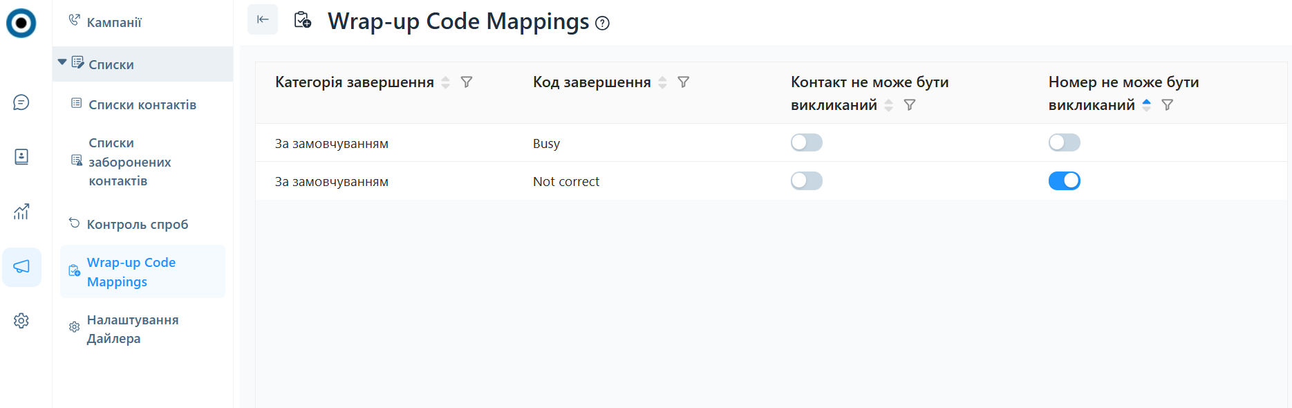Click the help question mark beside page title
Screen dimensions: 1292x408
click(603, 24)
